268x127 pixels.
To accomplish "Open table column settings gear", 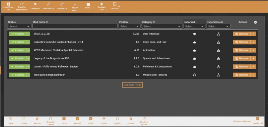I will (x=255, y=22).
